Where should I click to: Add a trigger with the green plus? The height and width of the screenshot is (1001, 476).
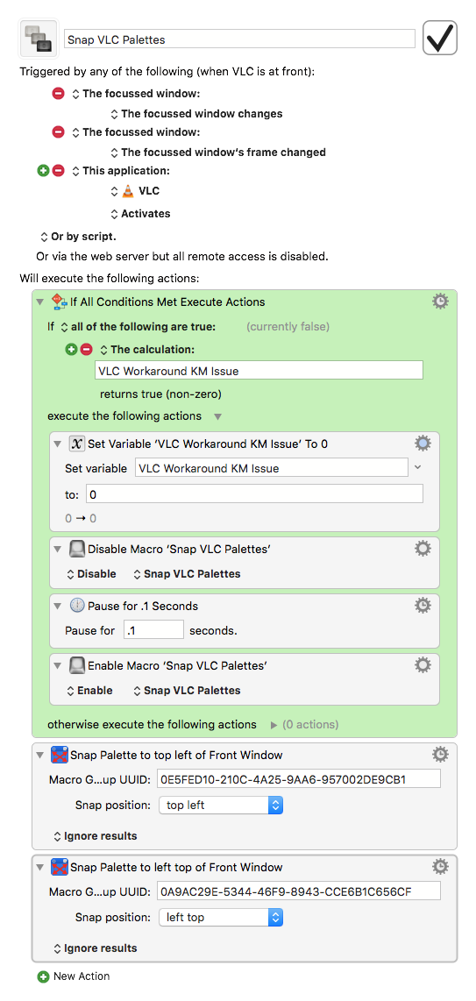pyautogui.click(x=43, y=171)
